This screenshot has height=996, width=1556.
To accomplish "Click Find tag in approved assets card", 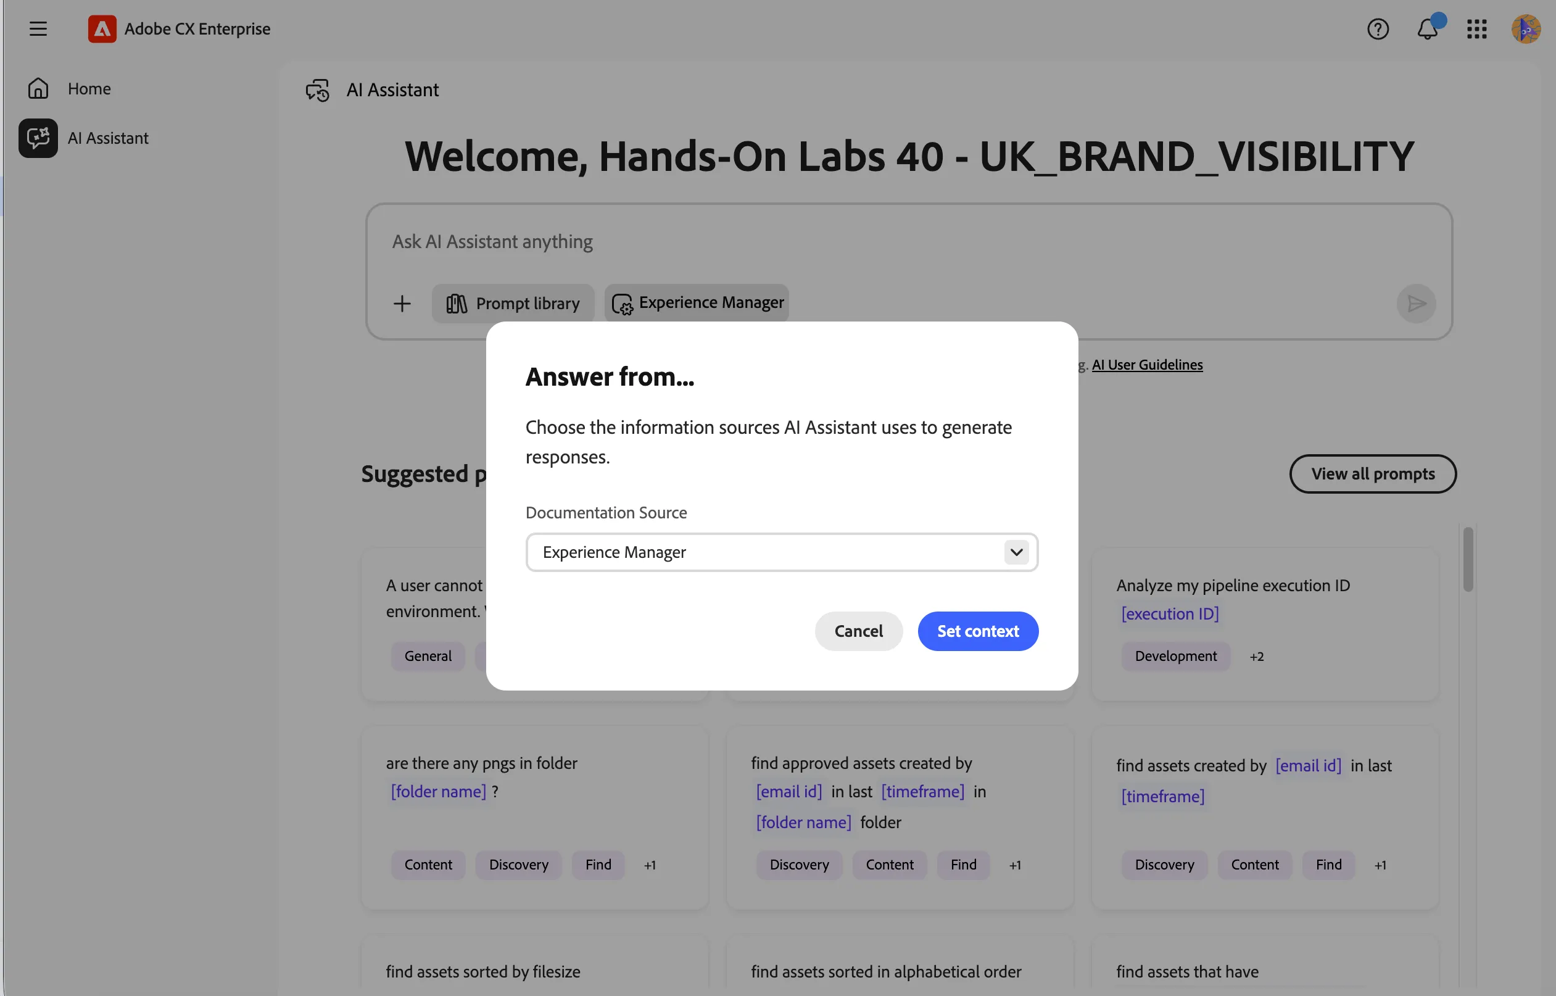I will (x=963, y=865).
